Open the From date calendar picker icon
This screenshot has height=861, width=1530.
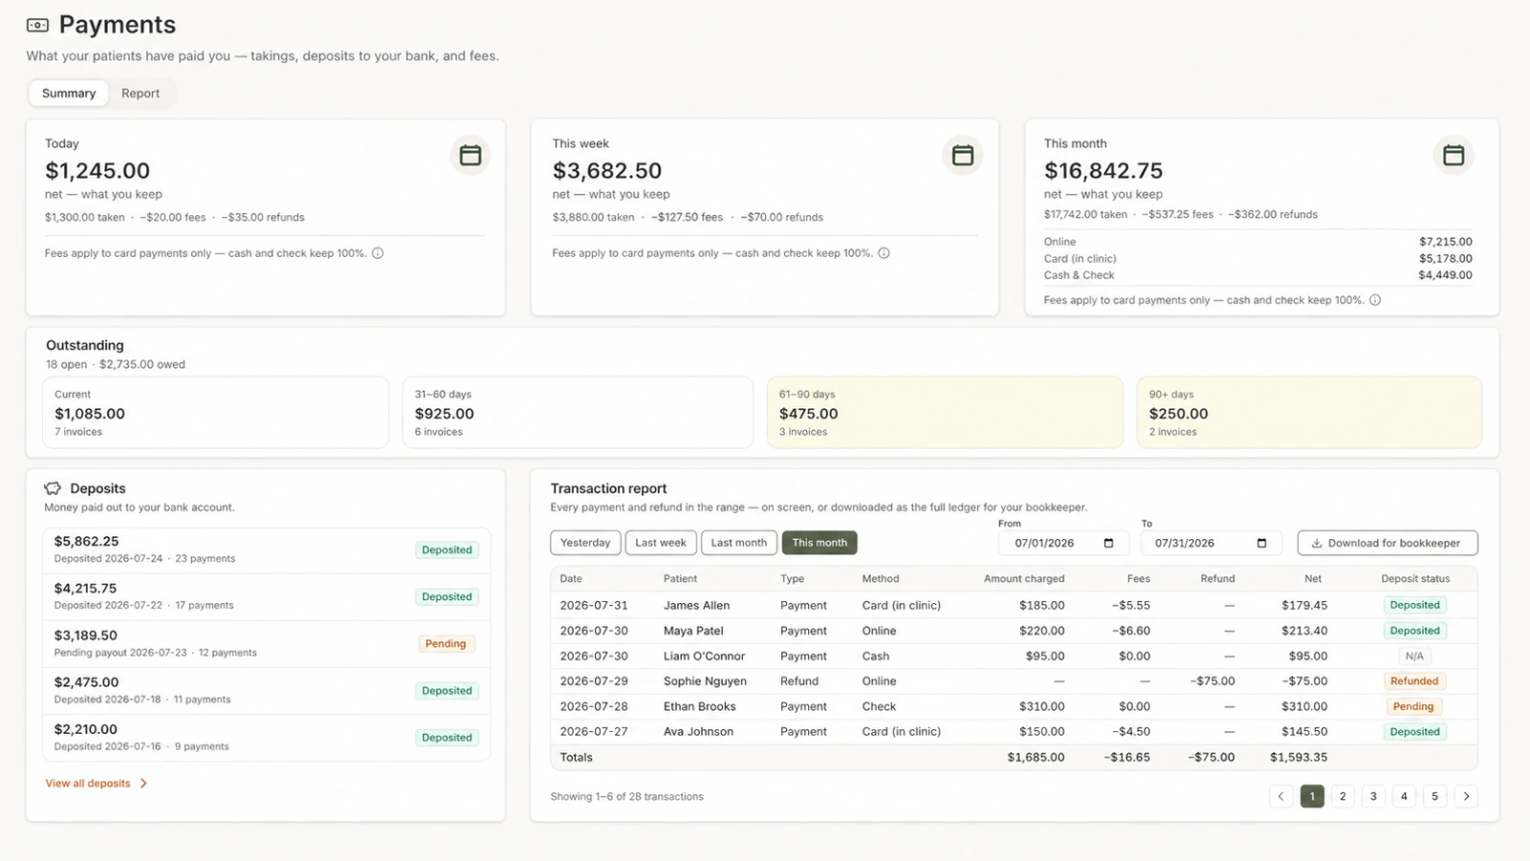[x=1108, y=543]
